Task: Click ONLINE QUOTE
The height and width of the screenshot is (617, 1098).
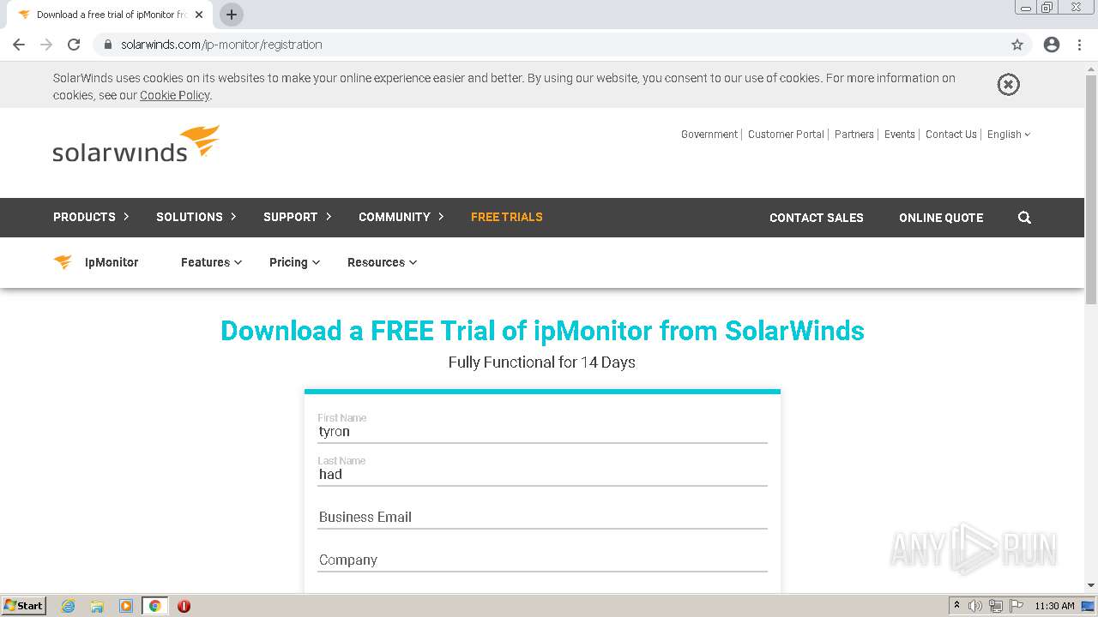Action: [941, 218]
